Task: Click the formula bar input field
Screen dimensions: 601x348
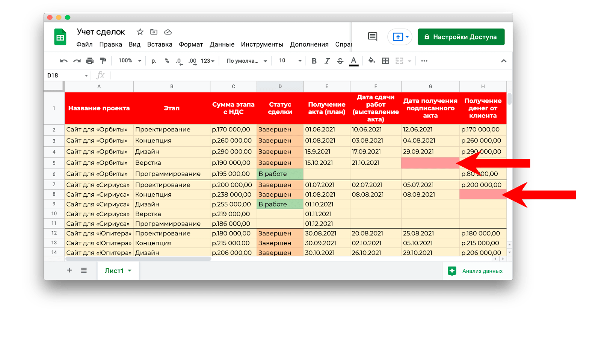Action: (308, 75)
